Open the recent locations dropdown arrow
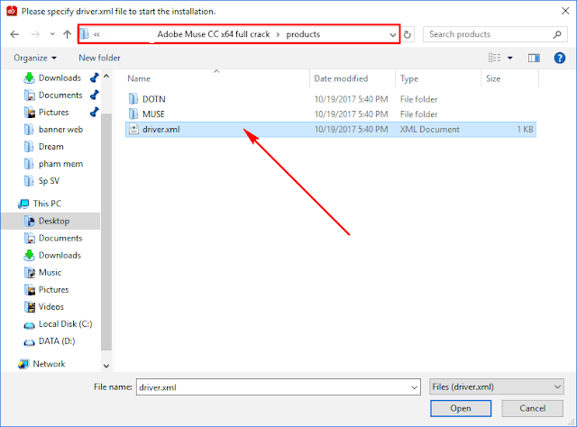 [52, 34]
